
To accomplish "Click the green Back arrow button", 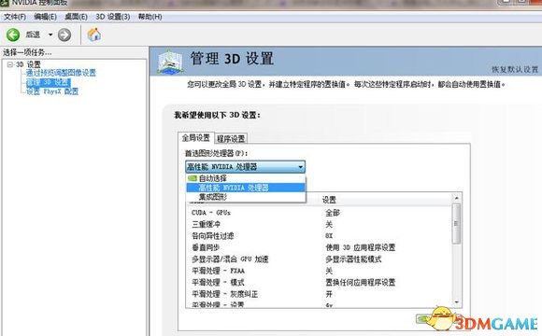I will pos(13,35).
